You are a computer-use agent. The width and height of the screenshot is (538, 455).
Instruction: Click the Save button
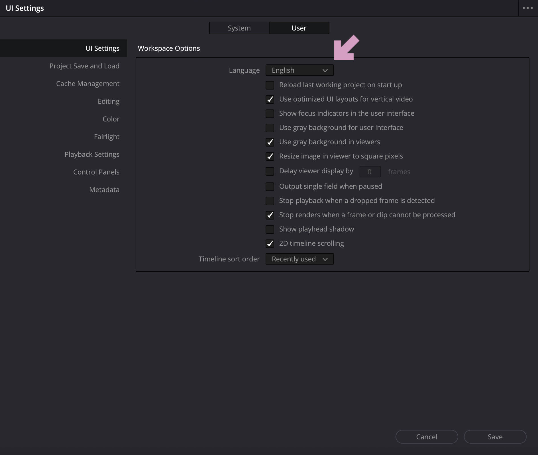tap(495, 436)
